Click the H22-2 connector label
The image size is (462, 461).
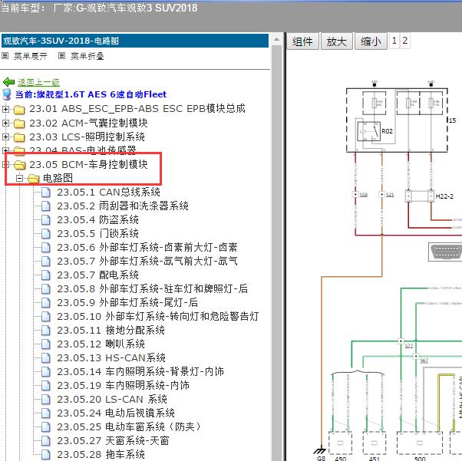click(444, 196)
